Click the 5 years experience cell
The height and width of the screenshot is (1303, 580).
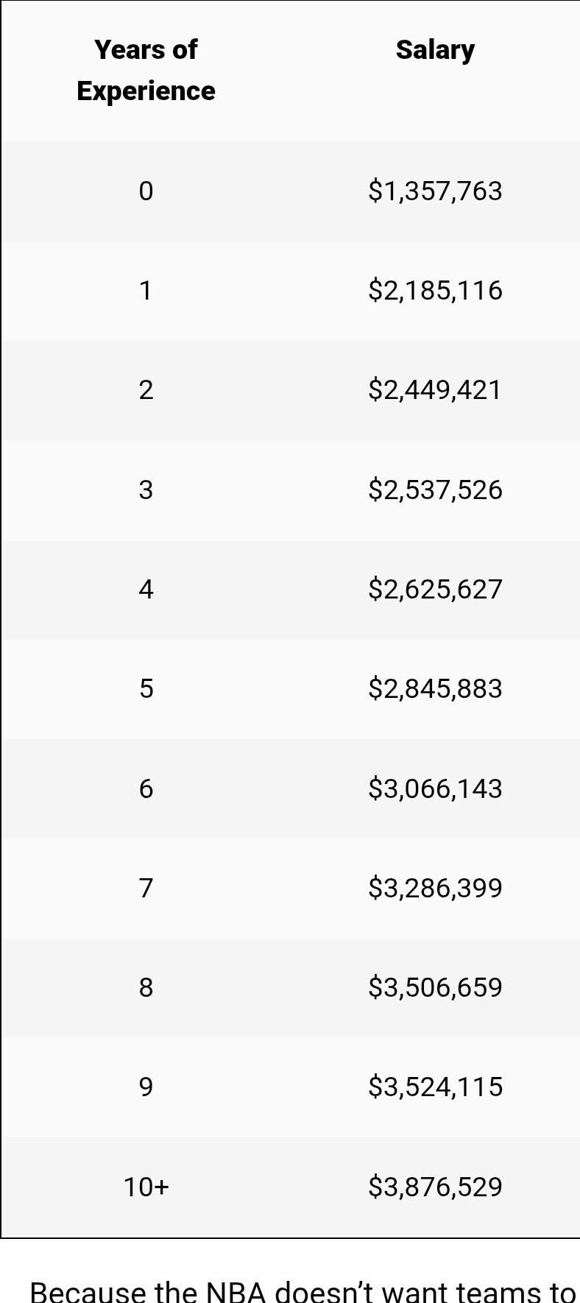[146, 689]
